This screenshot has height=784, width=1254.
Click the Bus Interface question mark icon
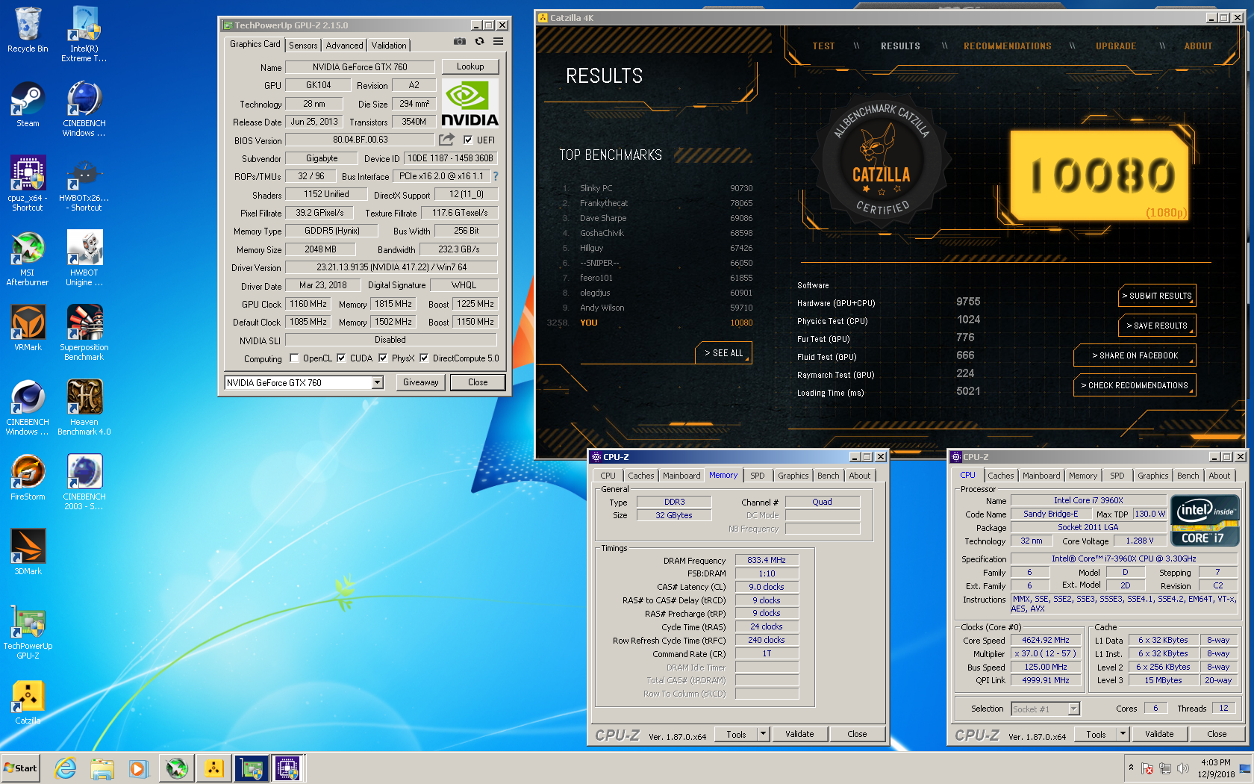coord(495,176)
